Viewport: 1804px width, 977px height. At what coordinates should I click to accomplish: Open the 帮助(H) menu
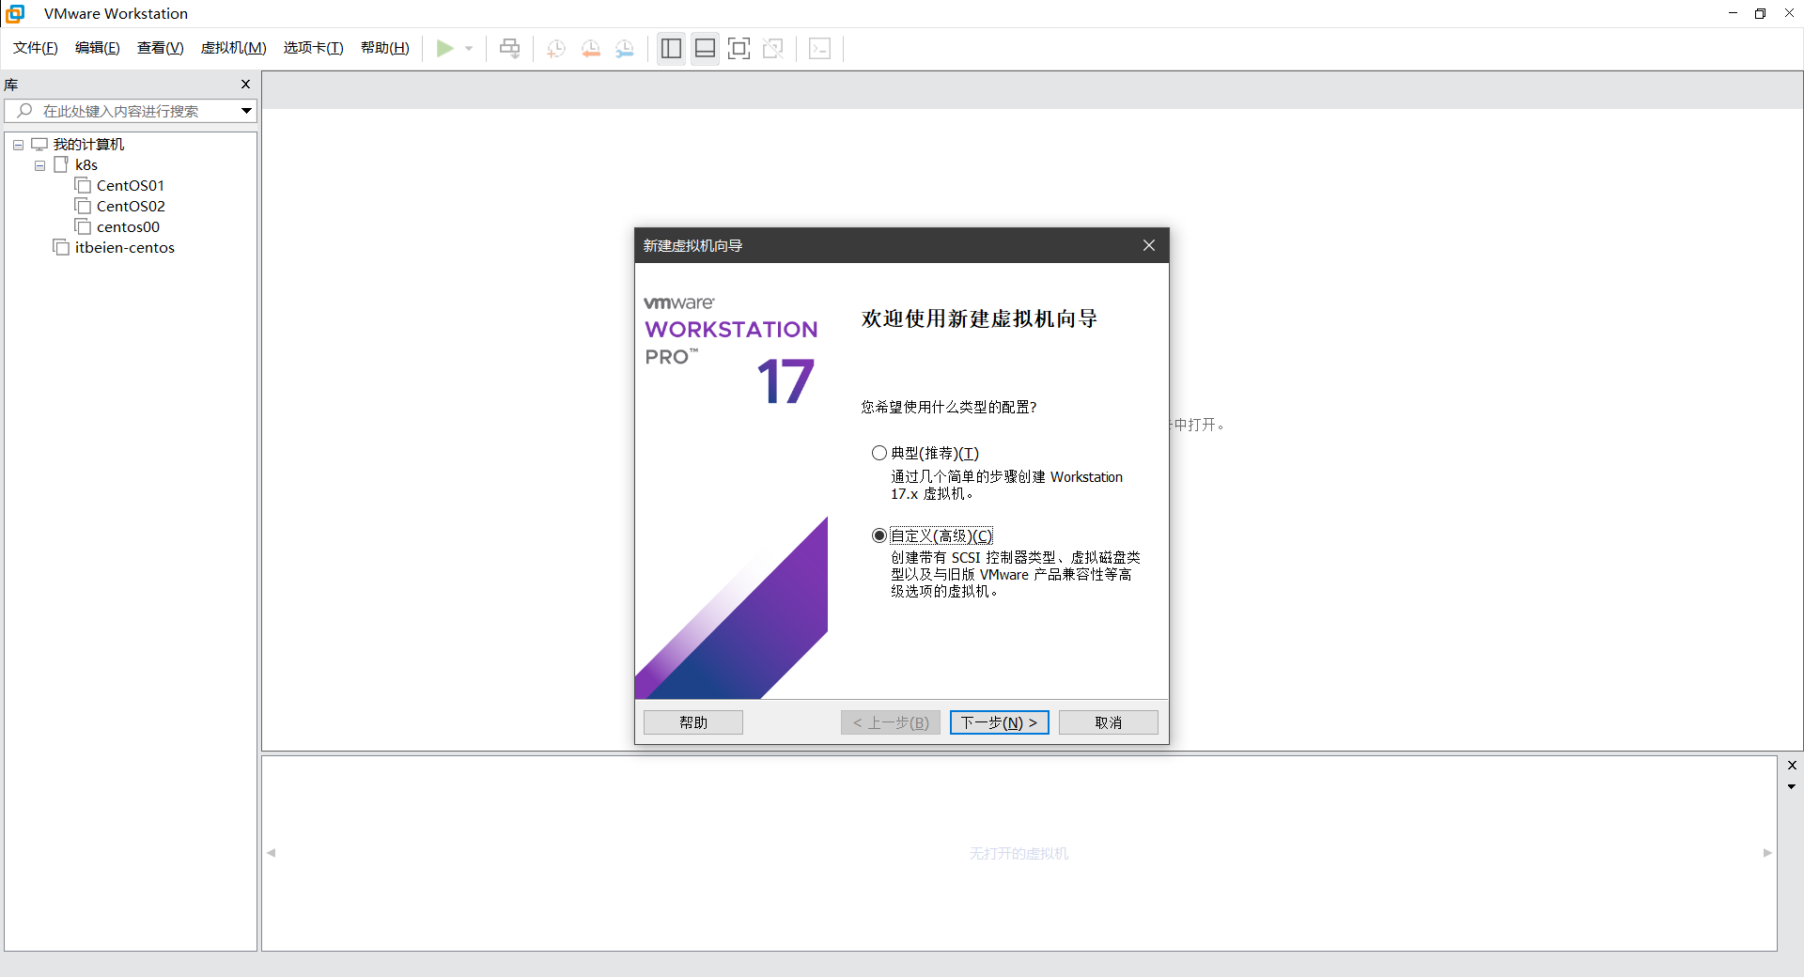[x=385, y=48]
